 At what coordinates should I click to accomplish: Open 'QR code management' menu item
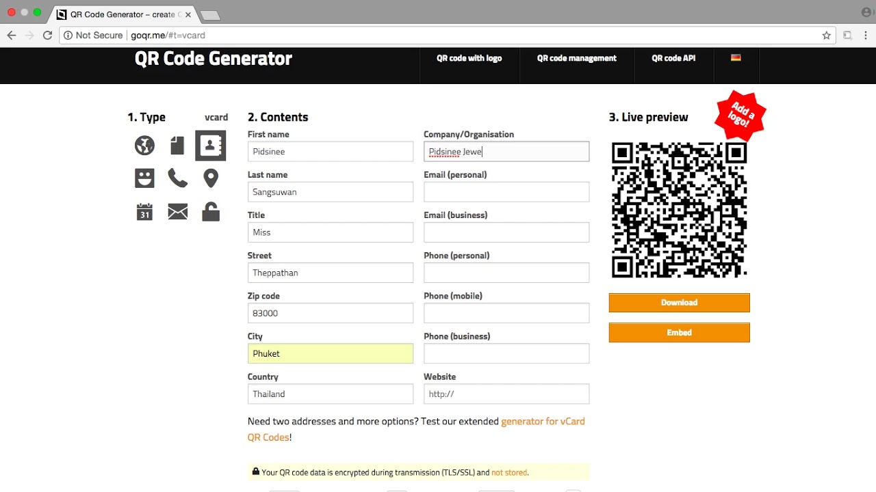[577, 58]
